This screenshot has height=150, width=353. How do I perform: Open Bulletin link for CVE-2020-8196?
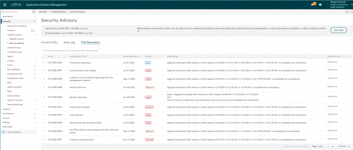point(332,62)
